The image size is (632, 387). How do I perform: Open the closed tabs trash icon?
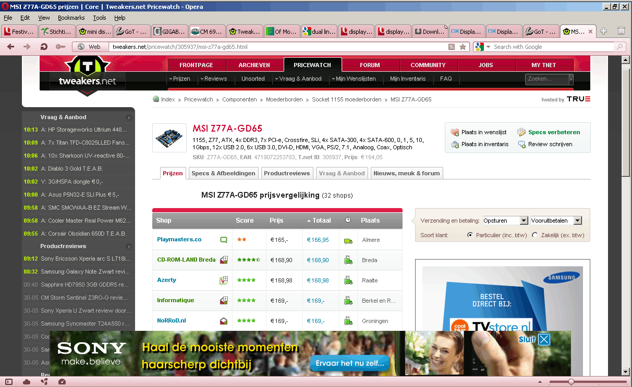[621, 31]
